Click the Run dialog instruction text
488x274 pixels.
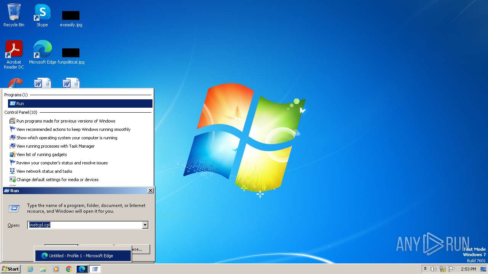(86, 208)
